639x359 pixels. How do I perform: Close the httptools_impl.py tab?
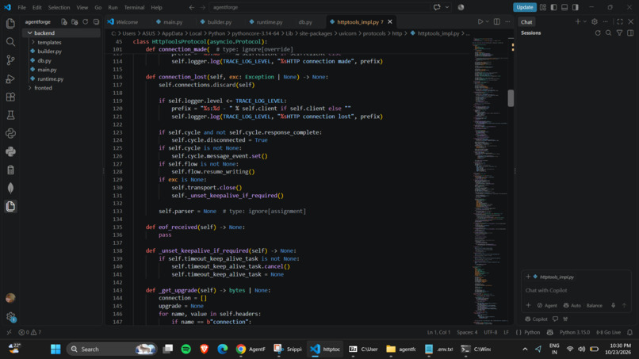pos(390,22)
